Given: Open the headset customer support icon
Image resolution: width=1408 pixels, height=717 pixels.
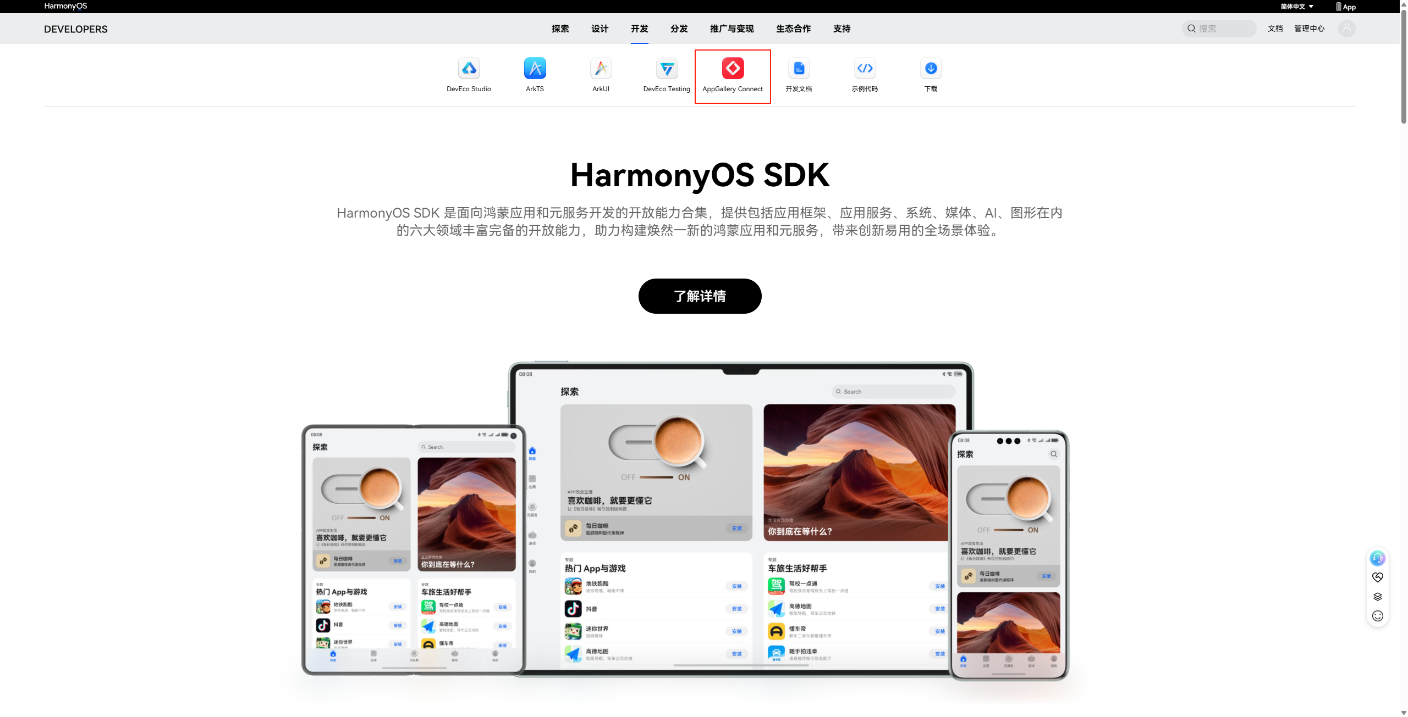Looking at the screenshot, I should (x=1377, y=558).
